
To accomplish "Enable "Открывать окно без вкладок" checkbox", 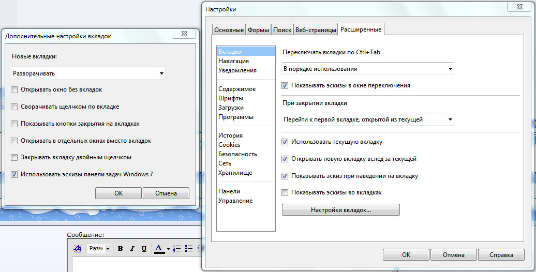I will tap(14, 90).
